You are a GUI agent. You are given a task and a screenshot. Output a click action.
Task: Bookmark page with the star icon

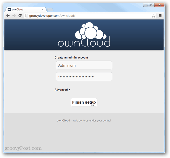click(x=154, y=16)
